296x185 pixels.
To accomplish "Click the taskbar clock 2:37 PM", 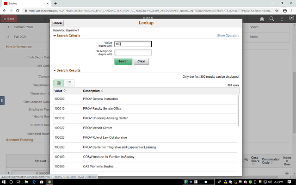I will (x=278, y=182).
